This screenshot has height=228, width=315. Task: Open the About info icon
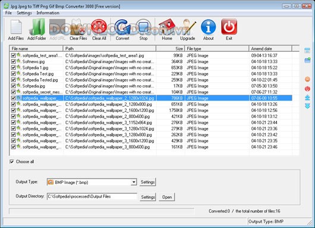[x=209, y=27]
